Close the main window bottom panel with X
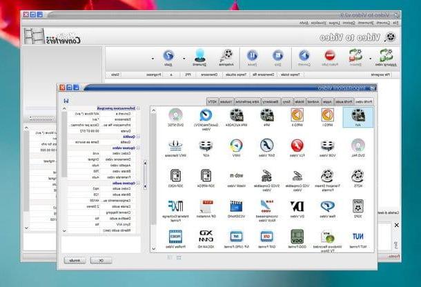Screen dimensions: 421x287 tap(397, 225)
